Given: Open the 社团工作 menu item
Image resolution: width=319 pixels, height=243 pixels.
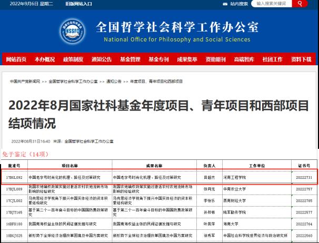Looking at the screenshot, I should (272, 59).
